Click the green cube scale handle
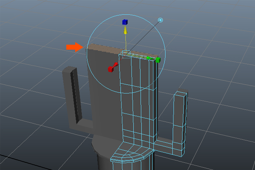The height and width of the screenshot is (170, 255). [158, 60]
